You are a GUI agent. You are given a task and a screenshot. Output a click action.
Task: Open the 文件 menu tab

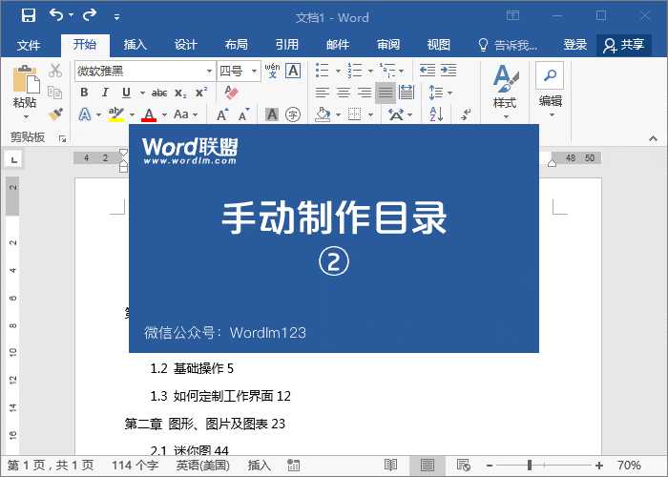click(29, 45)
